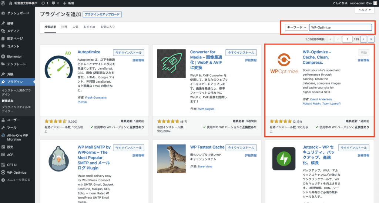Open Elementor in the sidebar menu
This screenshot has width=379, height=203.
pos(14,57)
